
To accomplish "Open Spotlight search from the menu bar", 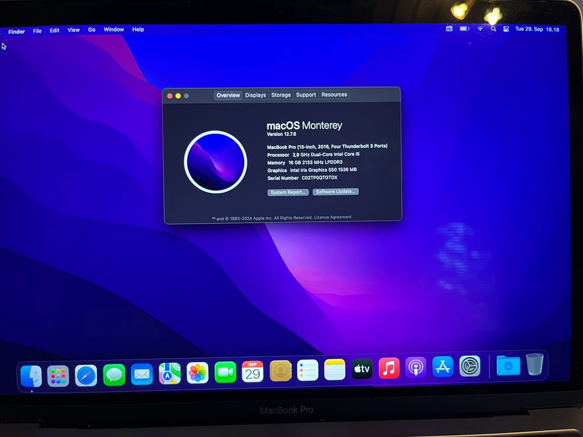I will pos(493,29).
